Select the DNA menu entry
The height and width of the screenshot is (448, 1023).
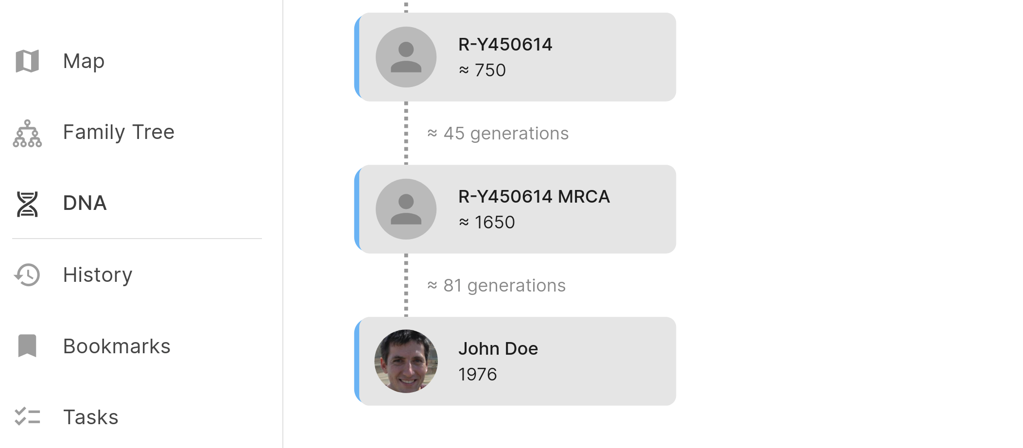(x=85, y=203)
